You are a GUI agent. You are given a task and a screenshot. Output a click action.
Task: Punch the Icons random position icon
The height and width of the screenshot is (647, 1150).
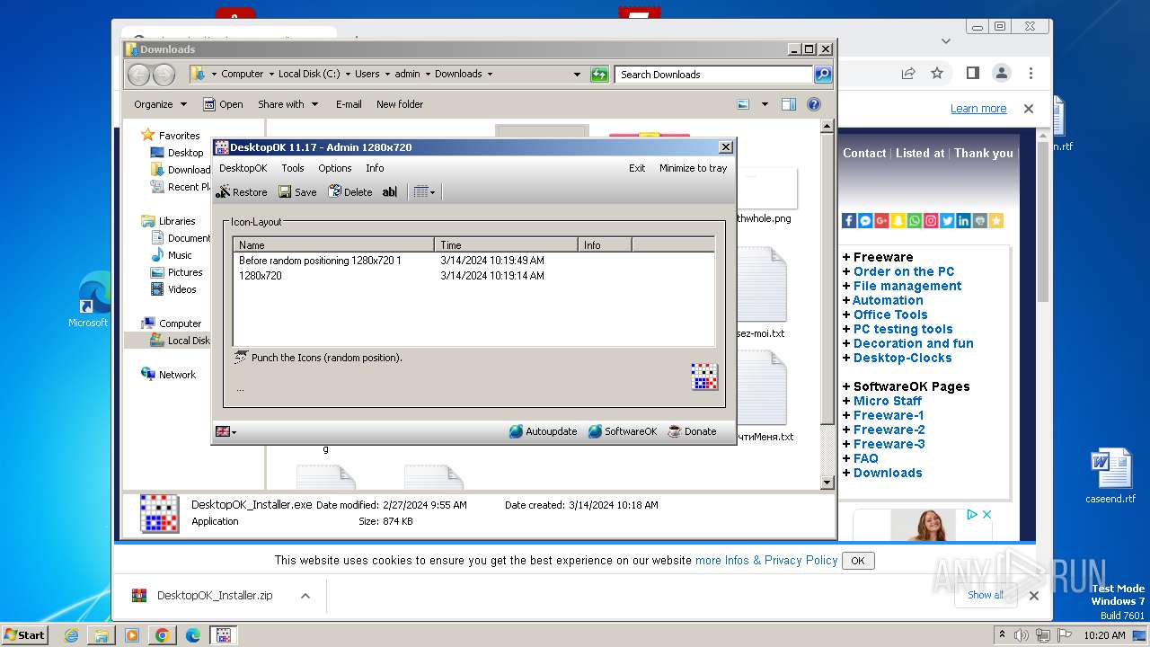click(241, 358)
